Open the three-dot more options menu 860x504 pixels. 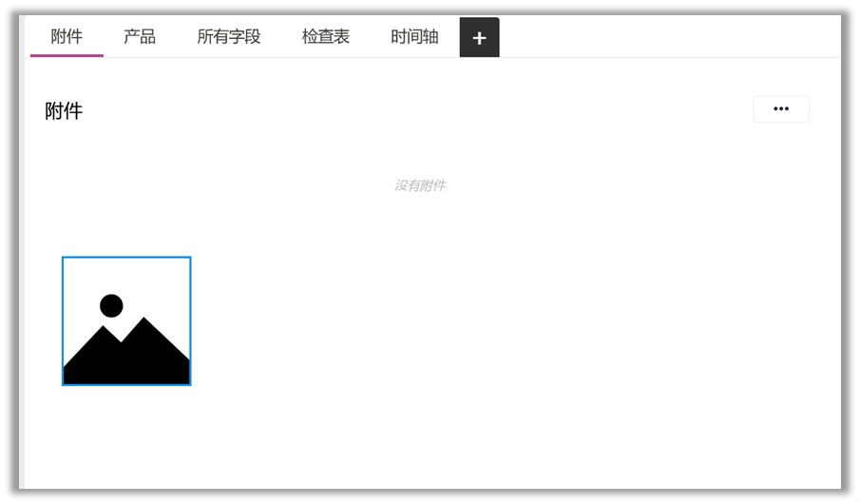click(x=780, y=109)
